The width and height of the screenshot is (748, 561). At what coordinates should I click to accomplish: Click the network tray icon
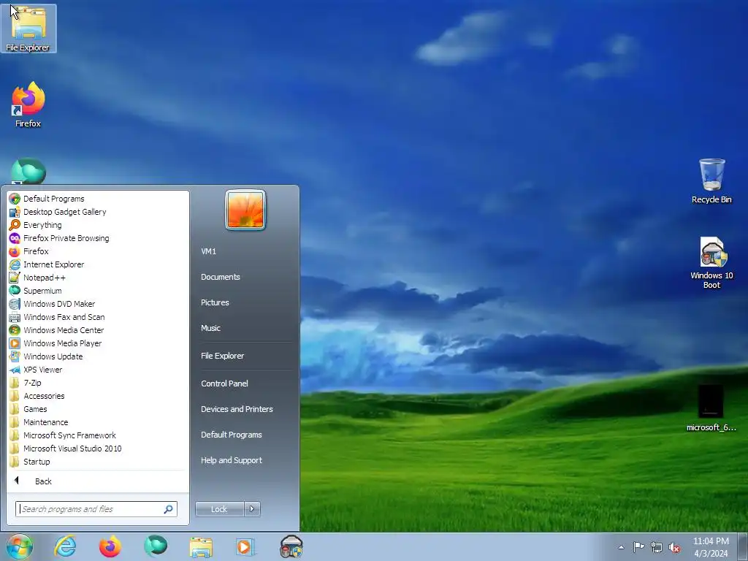pyautogui.click(x=657, y=547)
